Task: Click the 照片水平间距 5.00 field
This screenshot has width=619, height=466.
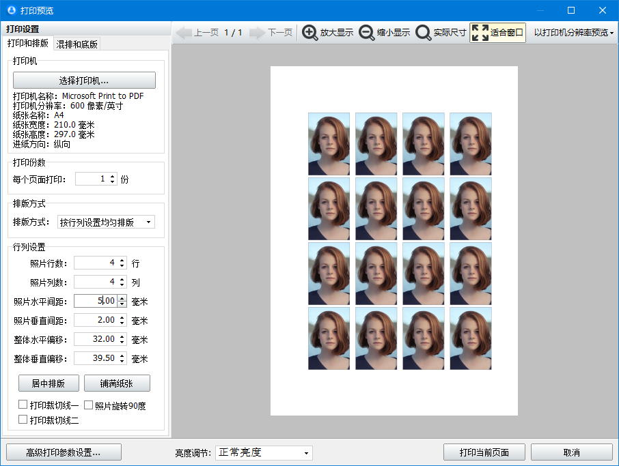Action: coord(96,301)
